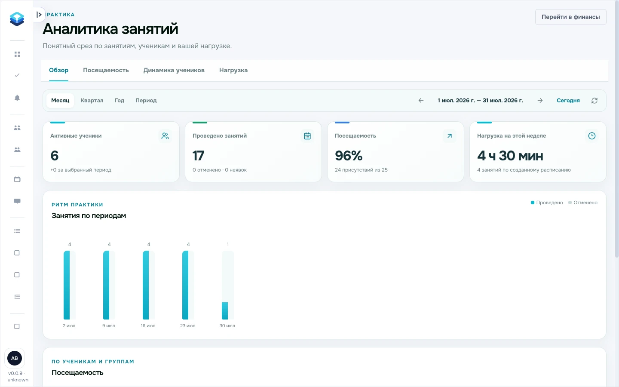Open the dashboard grid icon in the sidebar
The height and width of the screenshot is (387, 619).
tap(17, 54)
